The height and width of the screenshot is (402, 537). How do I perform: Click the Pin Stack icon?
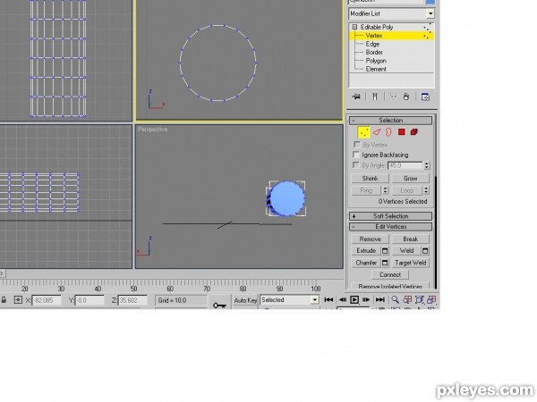click(356, 96)
